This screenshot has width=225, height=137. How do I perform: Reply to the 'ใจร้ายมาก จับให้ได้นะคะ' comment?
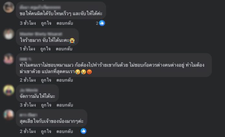[x=64, y=49]
